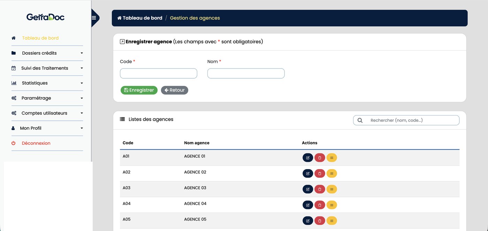
Task: Delete agency A04
Action: pos(320,205)
